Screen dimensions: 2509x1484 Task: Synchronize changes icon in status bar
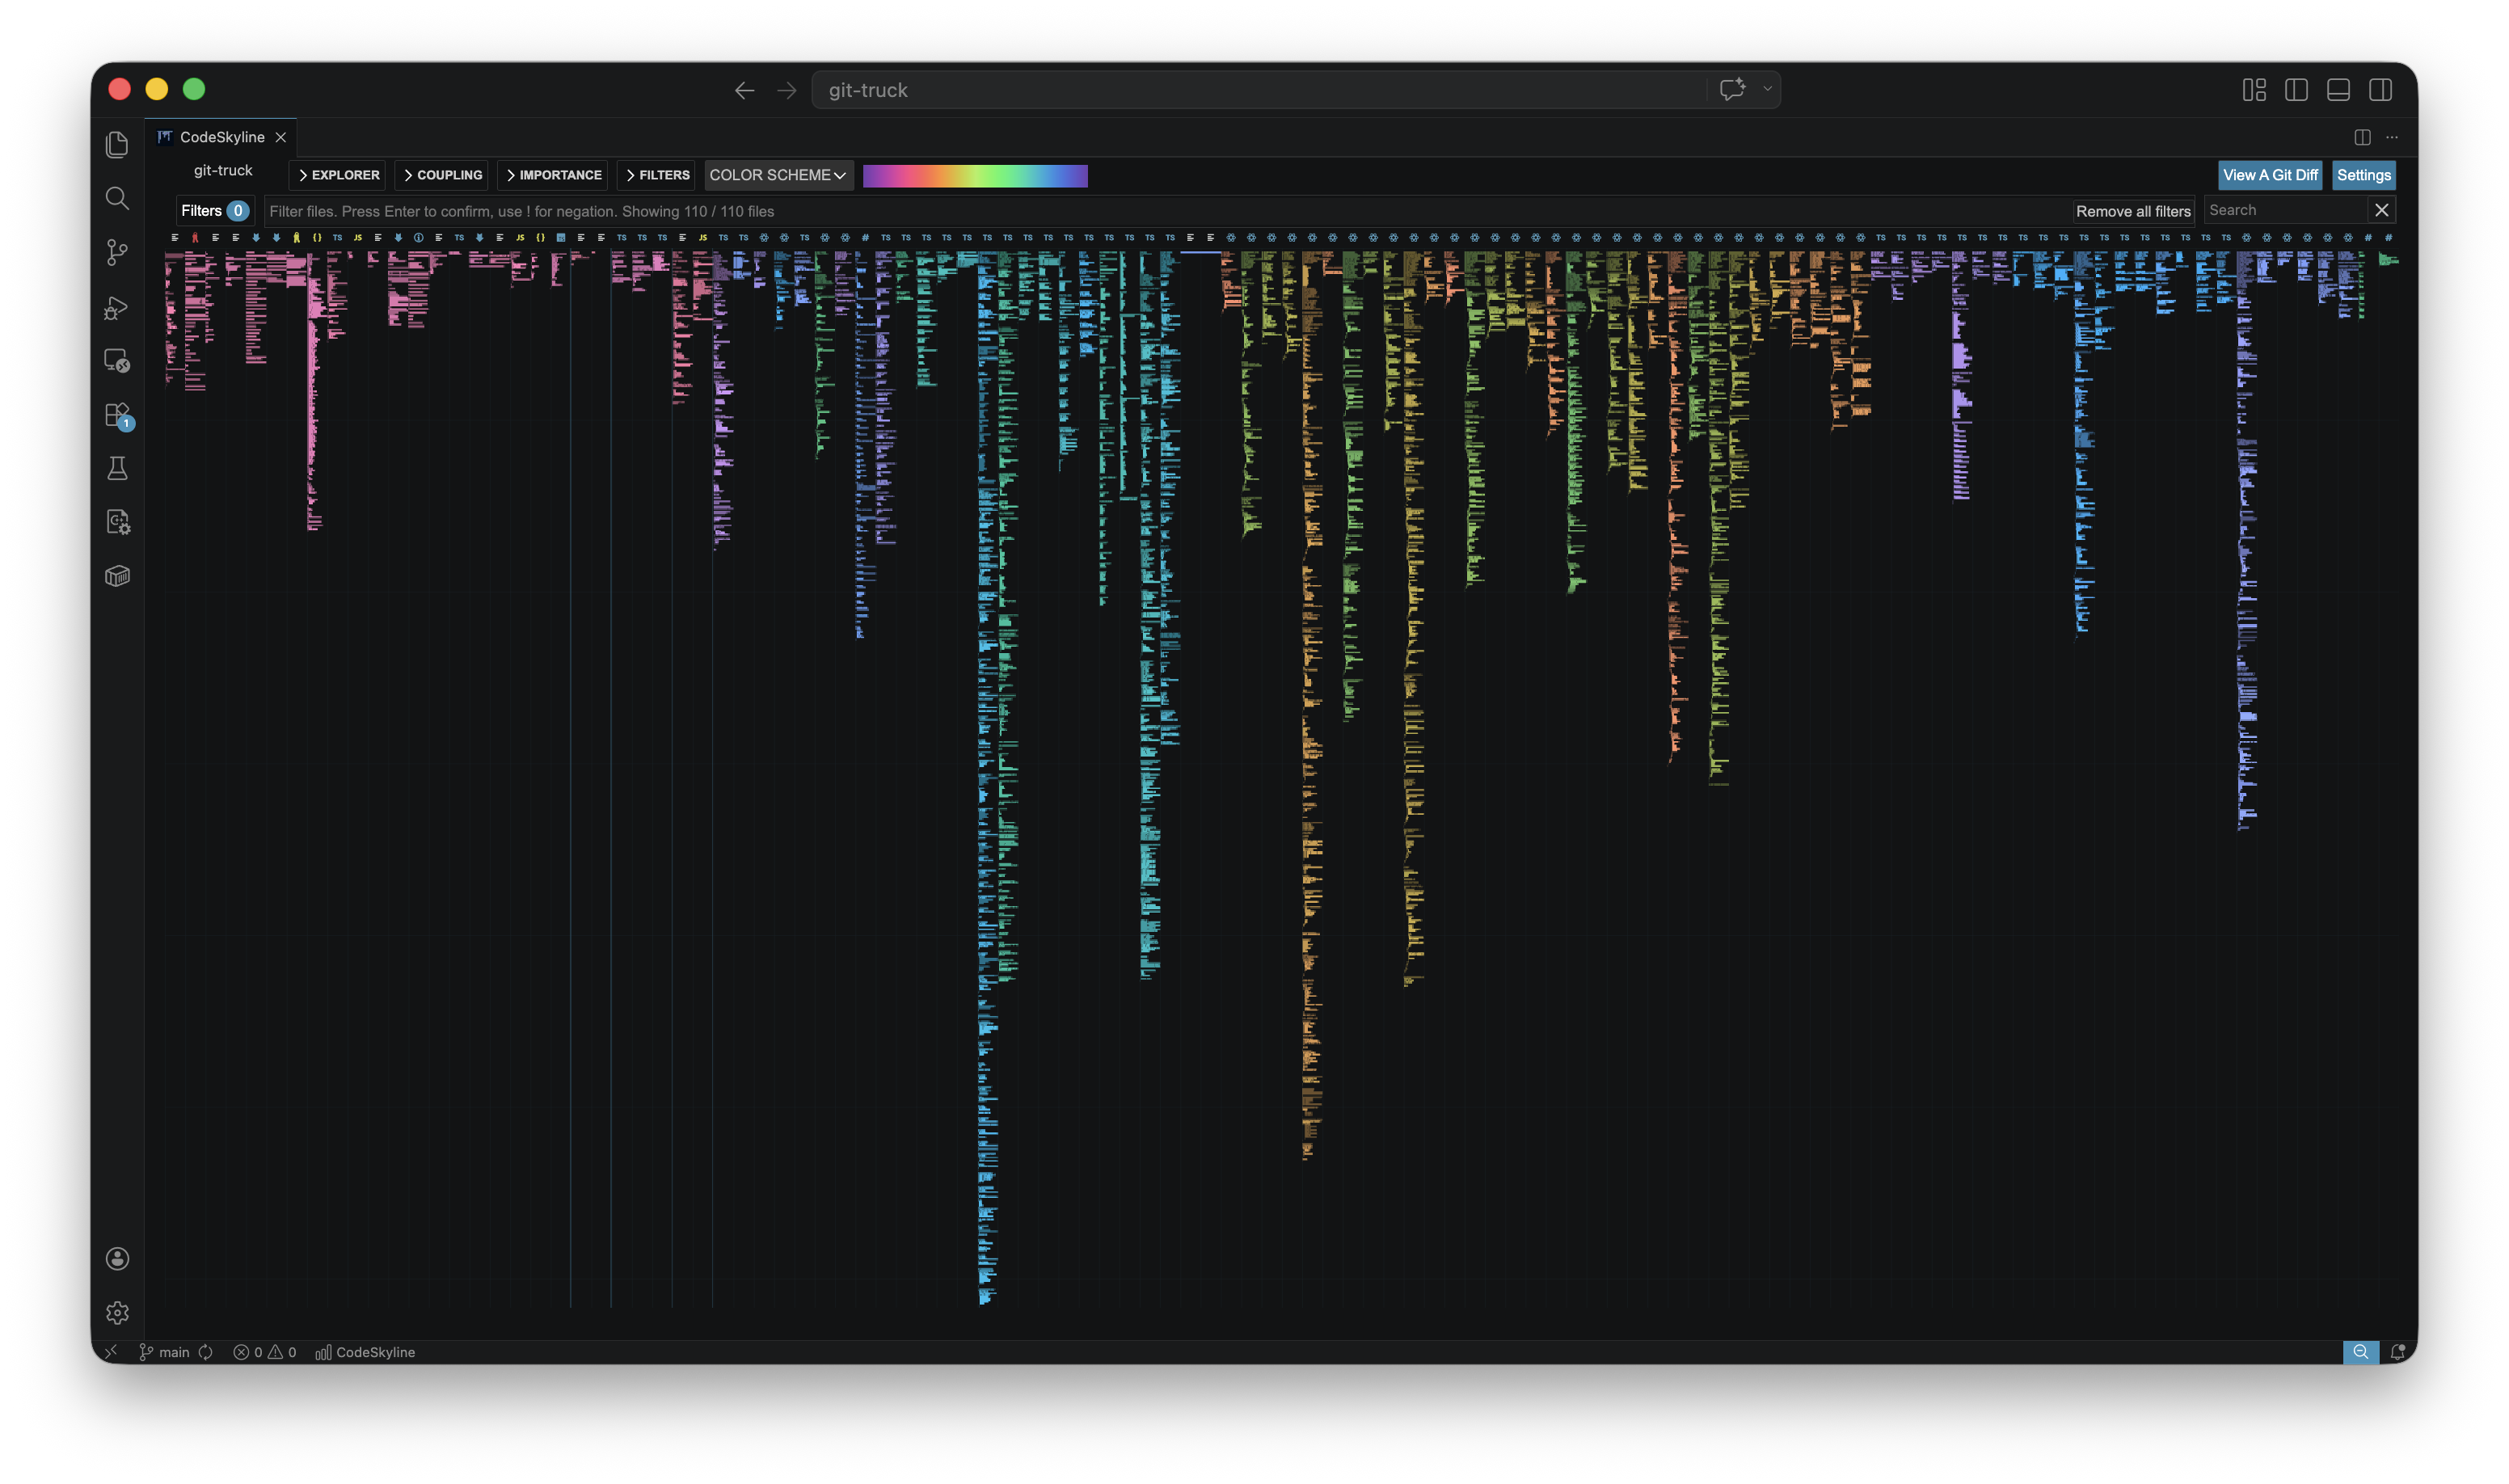point(206,1352)
